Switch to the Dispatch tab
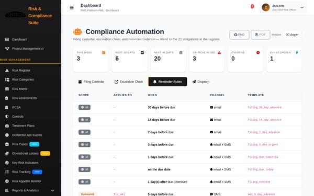The image size is (314, 196). coord(201,82)
